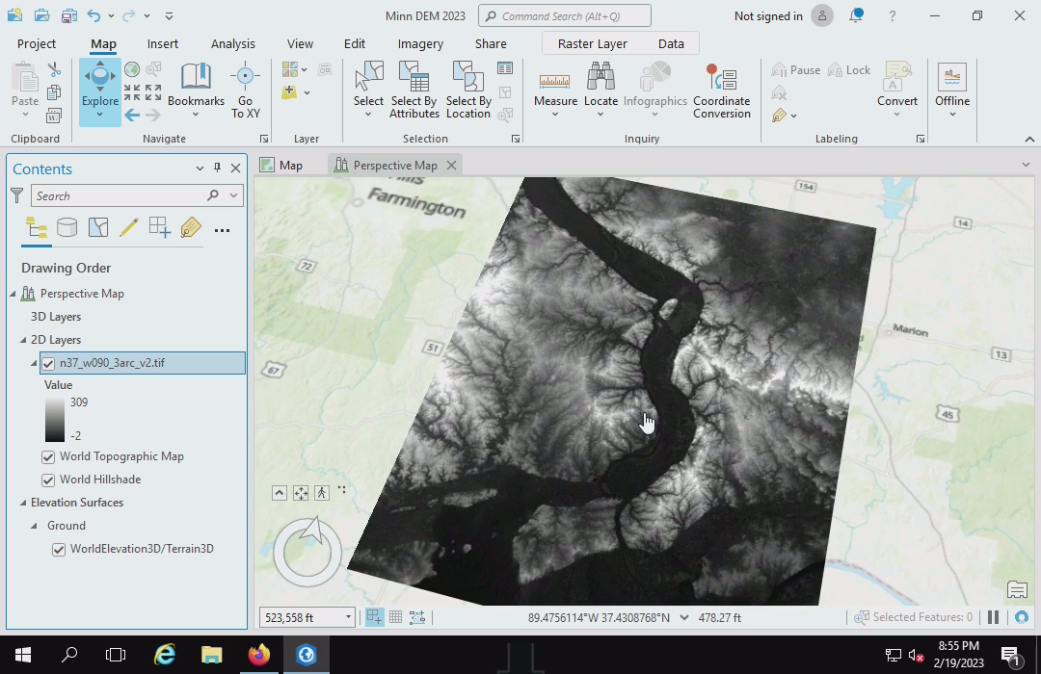This screenshot has width=1041, height=674.
Task: Collapse the Elevation Surfaces group
Action: (x=23, y=503)
